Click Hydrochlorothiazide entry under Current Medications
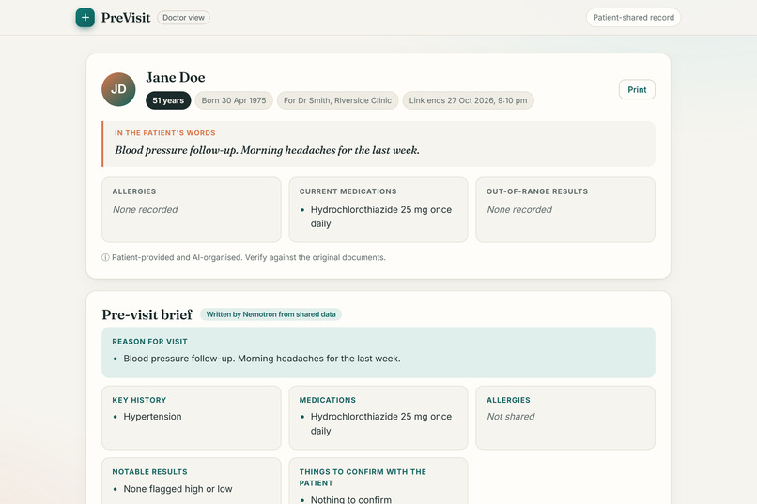 tap(381, 217)
